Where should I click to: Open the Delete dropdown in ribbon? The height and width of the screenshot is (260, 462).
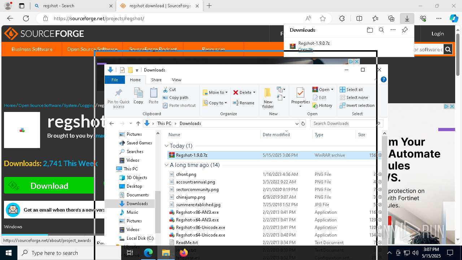(x=244, y=92)
